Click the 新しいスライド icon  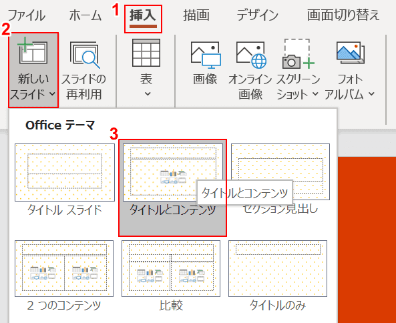point(33,51)
